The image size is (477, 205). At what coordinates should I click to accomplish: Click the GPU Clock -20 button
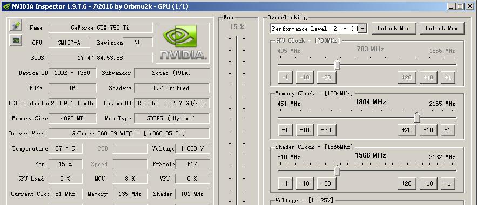coord(326,77)
